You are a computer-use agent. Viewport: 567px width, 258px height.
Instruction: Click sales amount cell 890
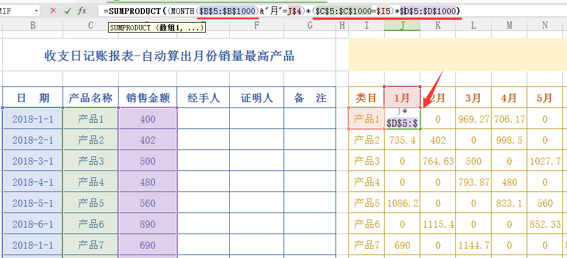click(148, 224)
